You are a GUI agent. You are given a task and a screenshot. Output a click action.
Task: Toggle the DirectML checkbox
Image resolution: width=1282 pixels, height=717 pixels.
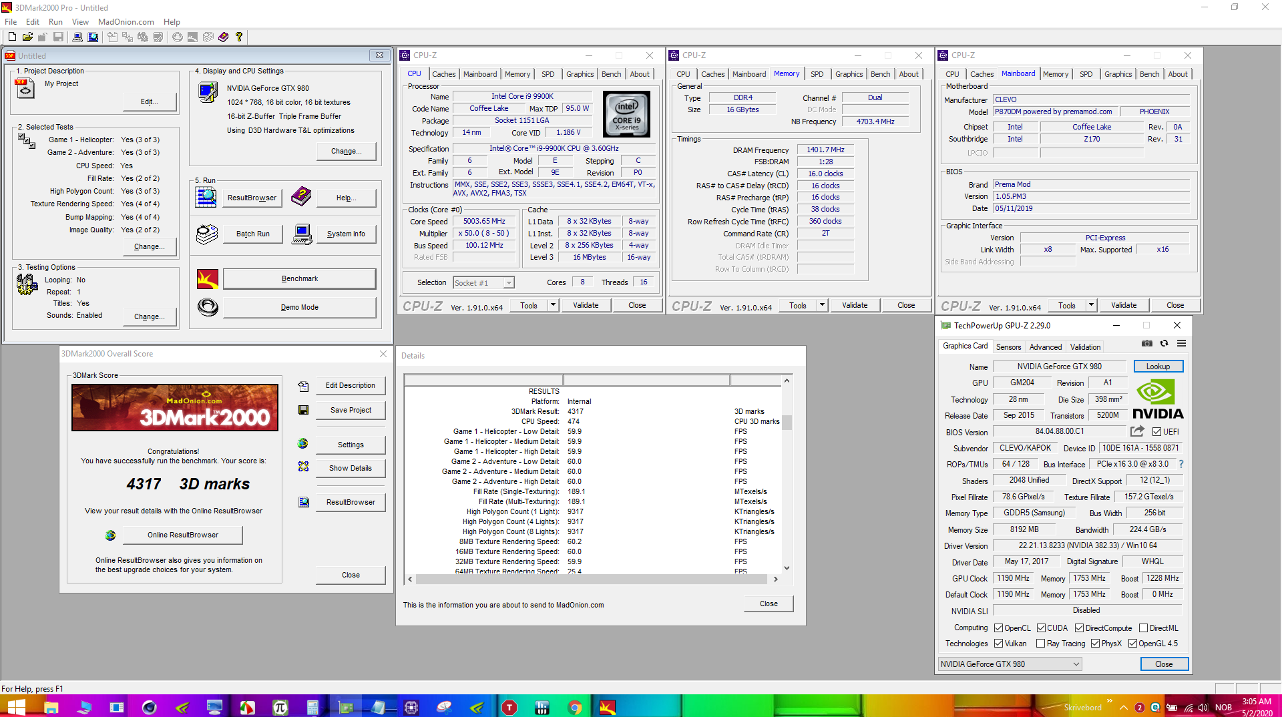point(1143,628)
